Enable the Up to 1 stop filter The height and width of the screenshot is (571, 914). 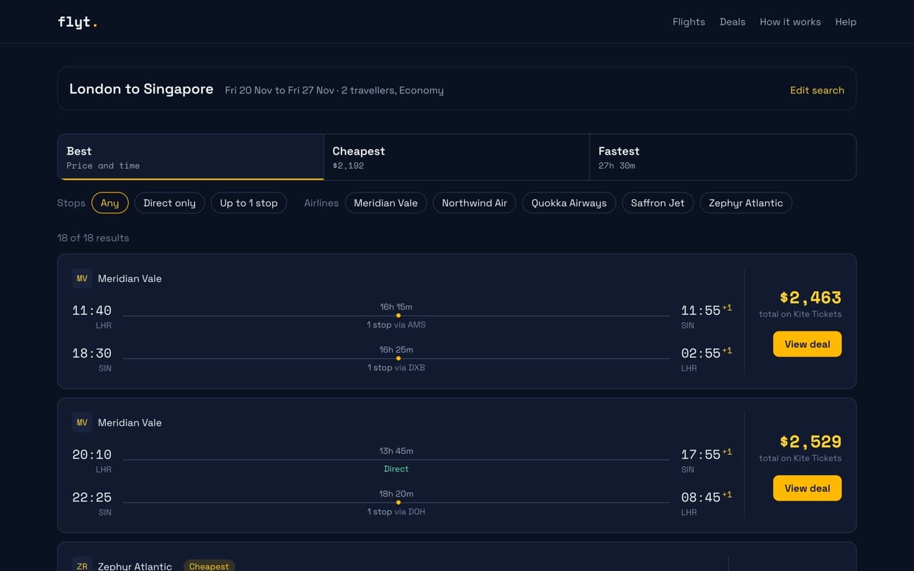point(249,203)
